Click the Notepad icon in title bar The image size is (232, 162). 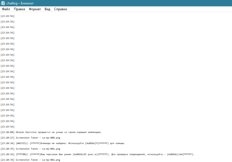click(3, 3)
